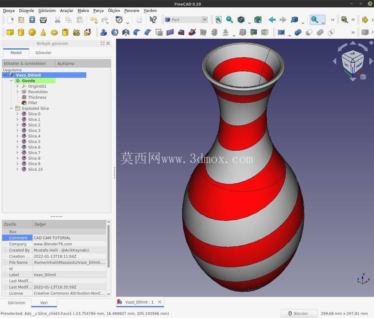Expand the Revolution feature node
The image size is (374, 318).
coord(18,92)
